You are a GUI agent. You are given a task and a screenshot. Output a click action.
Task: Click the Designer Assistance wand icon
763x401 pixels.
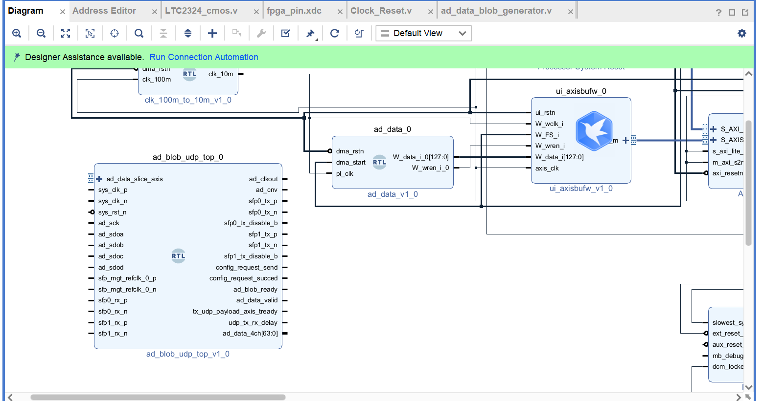(17, 57)
